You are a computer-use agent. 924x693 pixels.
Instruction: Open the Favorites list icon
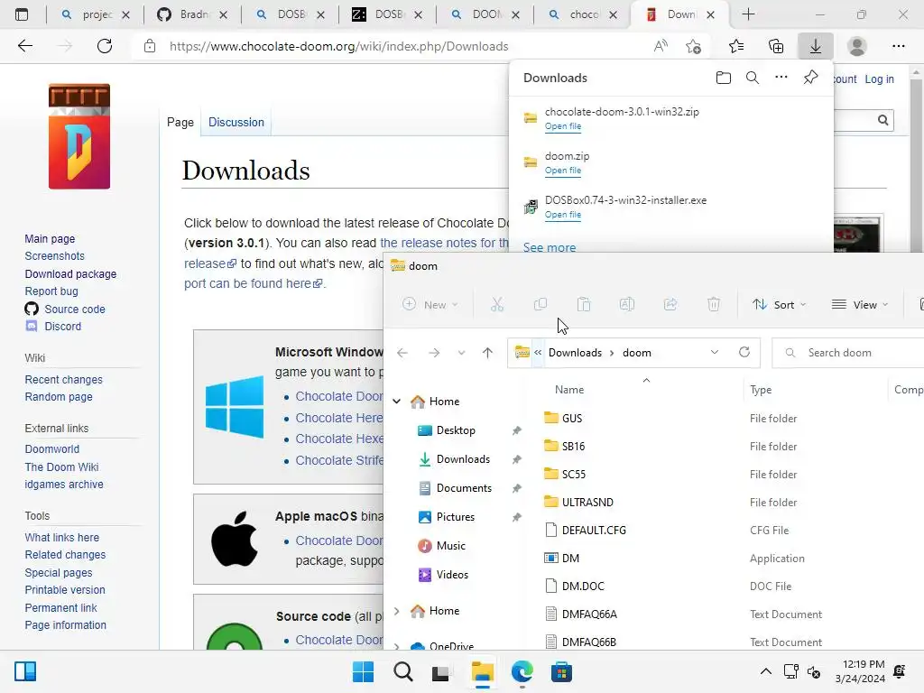coord(736,46)
